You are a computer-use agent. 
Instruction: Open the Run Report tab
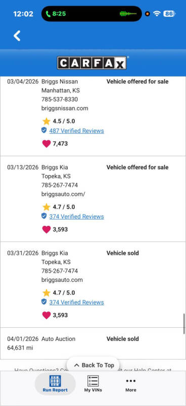[x=55, y=384]
